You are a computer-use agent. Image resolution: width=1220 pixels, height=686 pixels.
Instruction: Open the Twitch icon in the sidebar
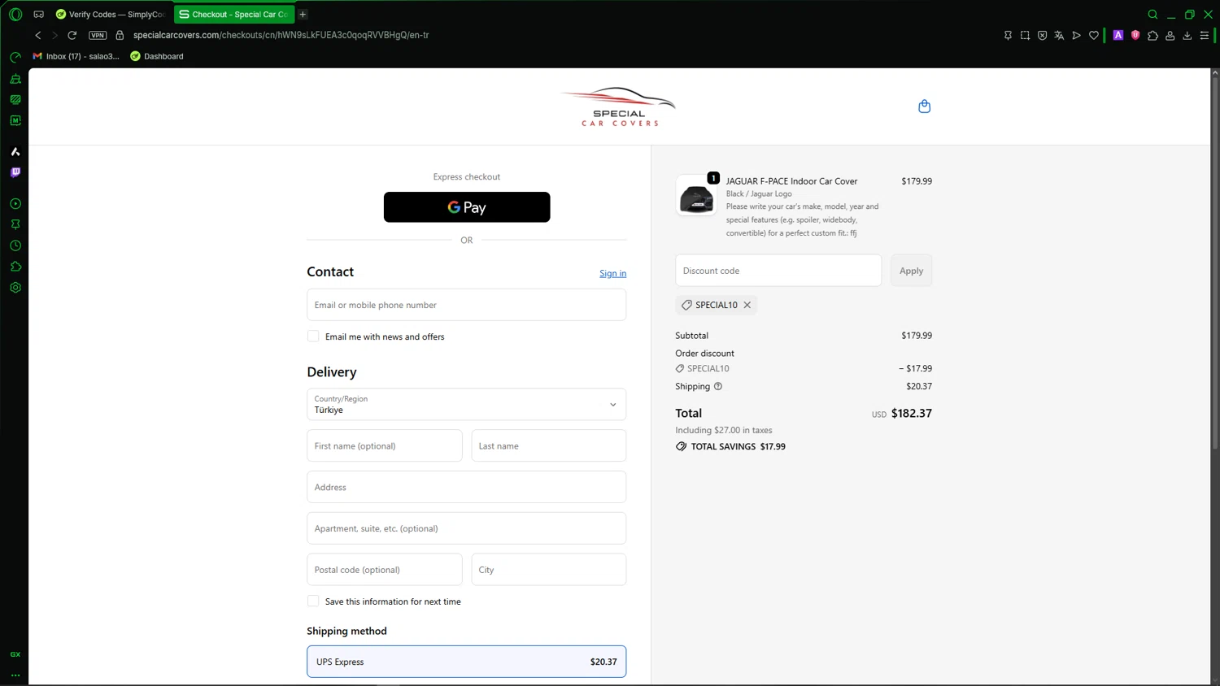pos(15,172)
